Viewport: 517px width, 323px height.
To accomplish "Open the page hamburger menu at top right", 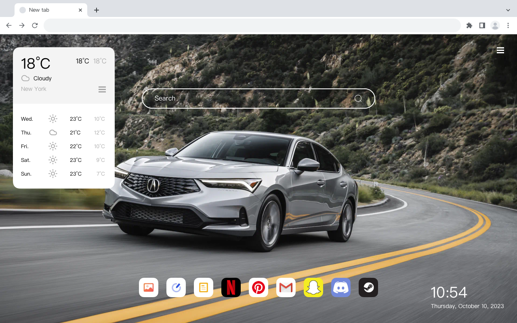I will [x=500, y=50].
